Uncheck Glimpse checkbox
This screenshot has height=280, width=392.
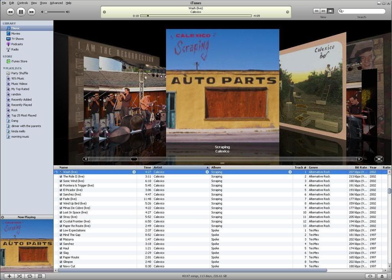(61, 262)
